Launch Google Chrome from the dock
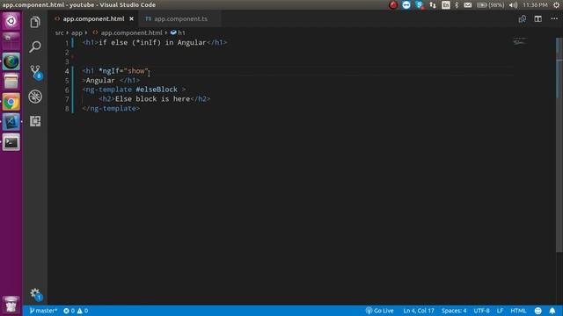563x316 pixels. 11,102
